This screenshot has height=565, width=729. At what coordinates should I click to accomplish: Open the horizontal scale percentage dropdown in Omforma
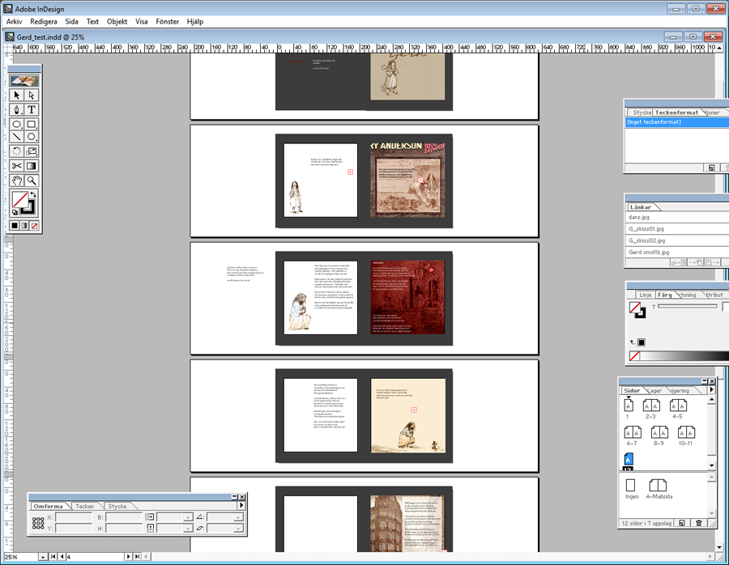click(188, 517)
